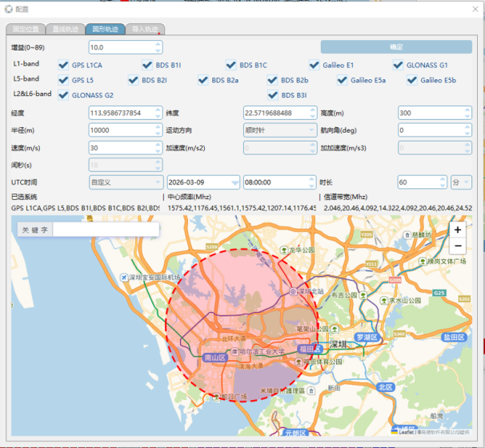
Task: Toggle the BDS B2I checkbox
Action: pyautogui.click(x=134, y=80)
